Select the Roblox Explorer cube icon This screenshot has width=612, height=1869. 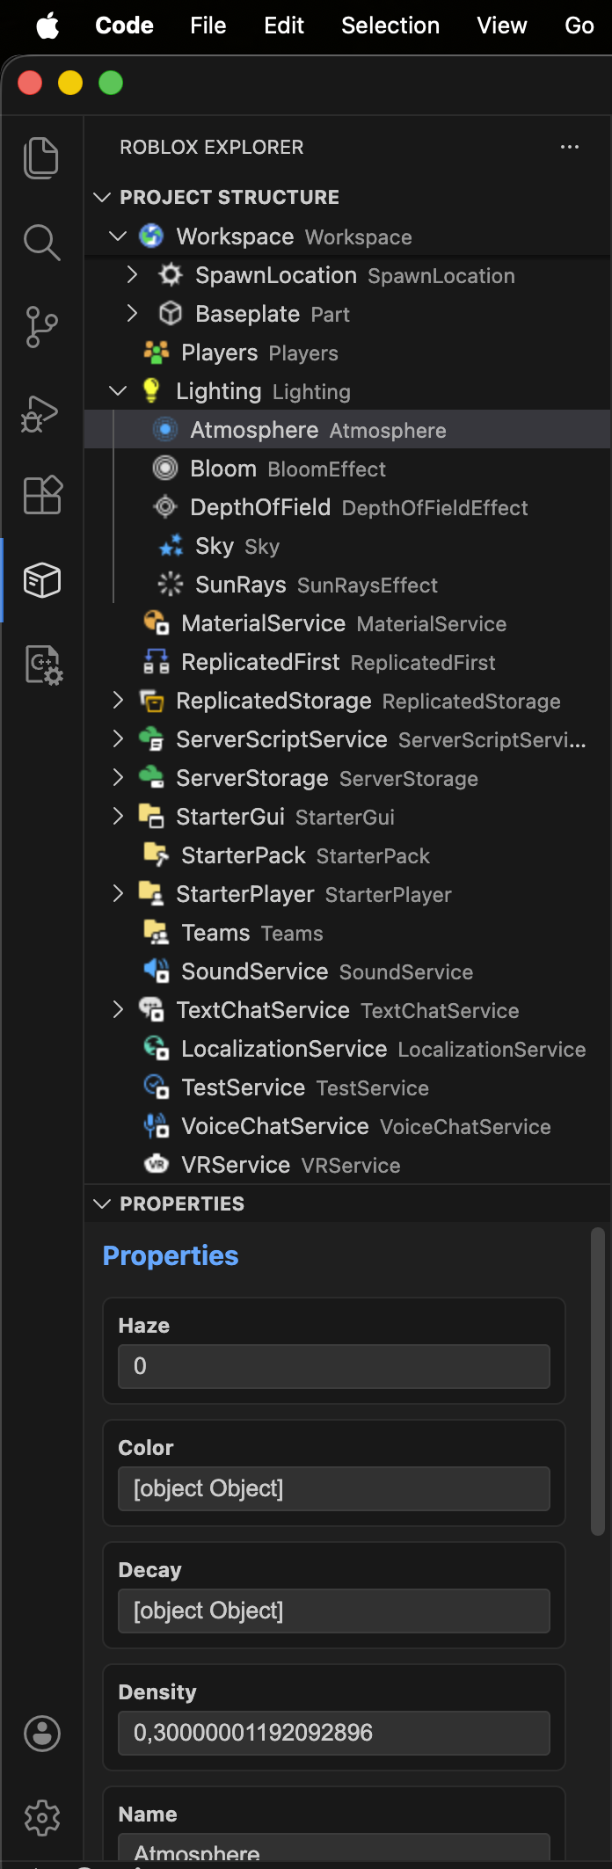click(41, 579)
